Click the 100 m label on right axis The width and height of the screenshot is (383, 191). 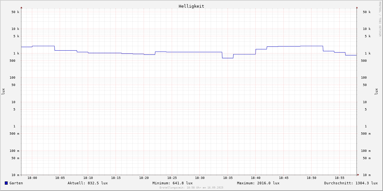click(366, 151)
